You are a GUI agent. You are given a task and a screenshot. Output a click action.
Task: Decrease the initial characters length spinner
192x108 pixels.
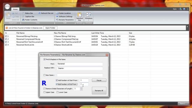point(81,89)
